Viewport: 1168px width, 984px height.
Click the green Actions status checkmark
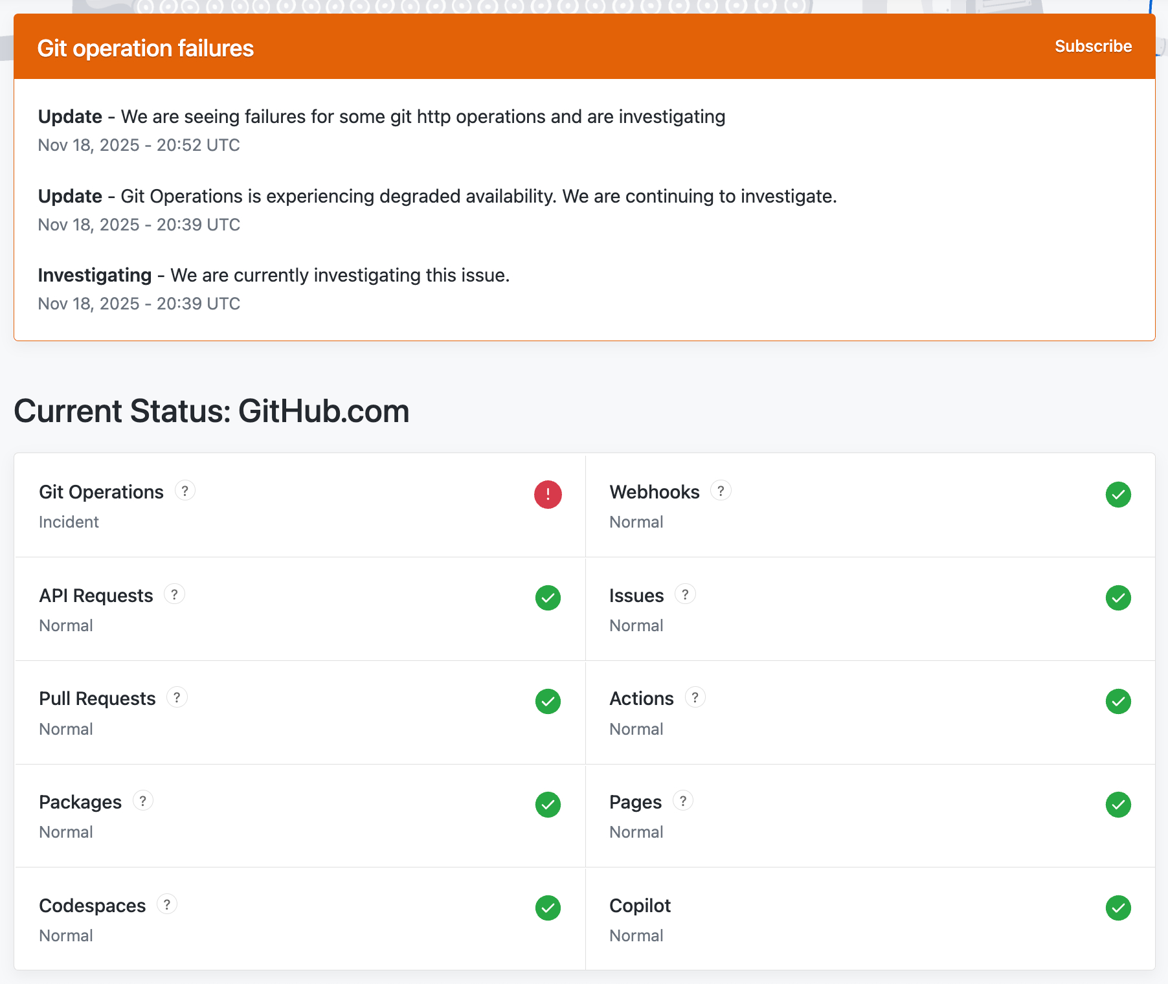click(x=1118, y=701)
